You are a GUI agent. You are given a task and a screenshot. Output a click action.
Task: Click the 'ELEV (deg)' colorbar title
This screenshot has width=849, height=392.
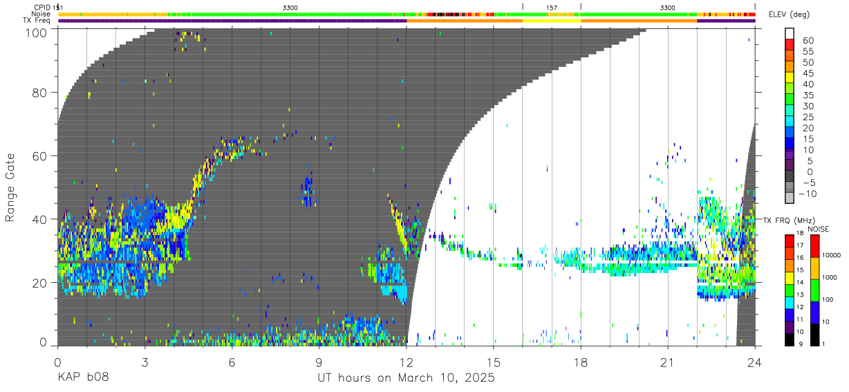(x=790, y=15)
